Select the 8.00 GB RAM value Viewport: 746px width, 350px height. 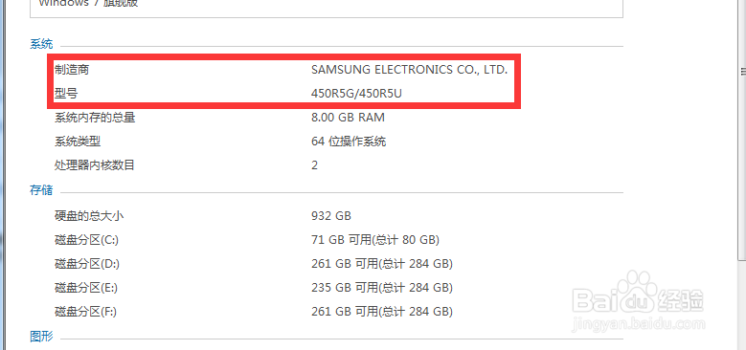pyautogui.click(x=348, y=118)
